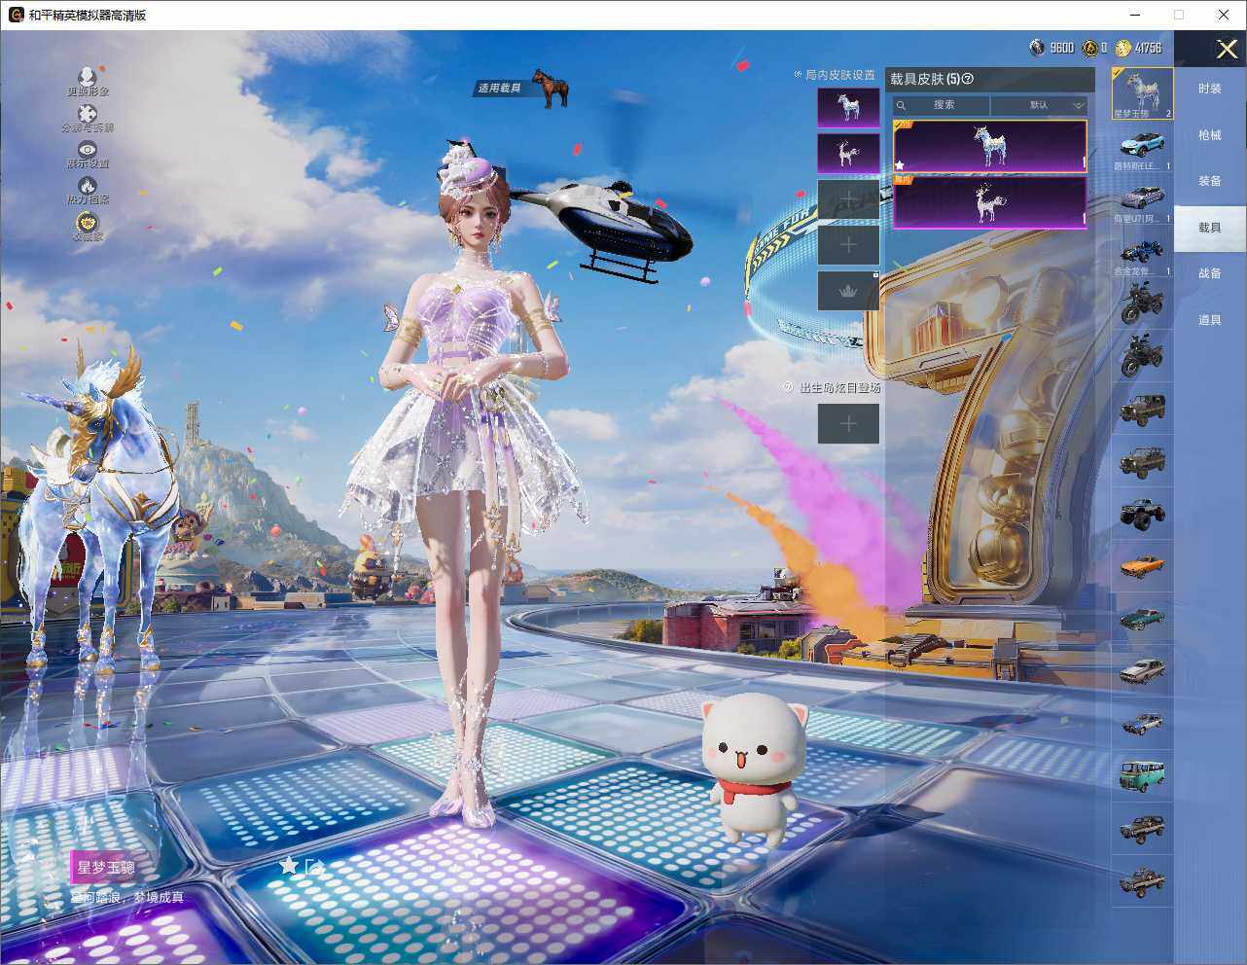Screen dimensions: 1247x965
Task: Select the brown pickup above the last vehicle
Action: pos(1142,829)
